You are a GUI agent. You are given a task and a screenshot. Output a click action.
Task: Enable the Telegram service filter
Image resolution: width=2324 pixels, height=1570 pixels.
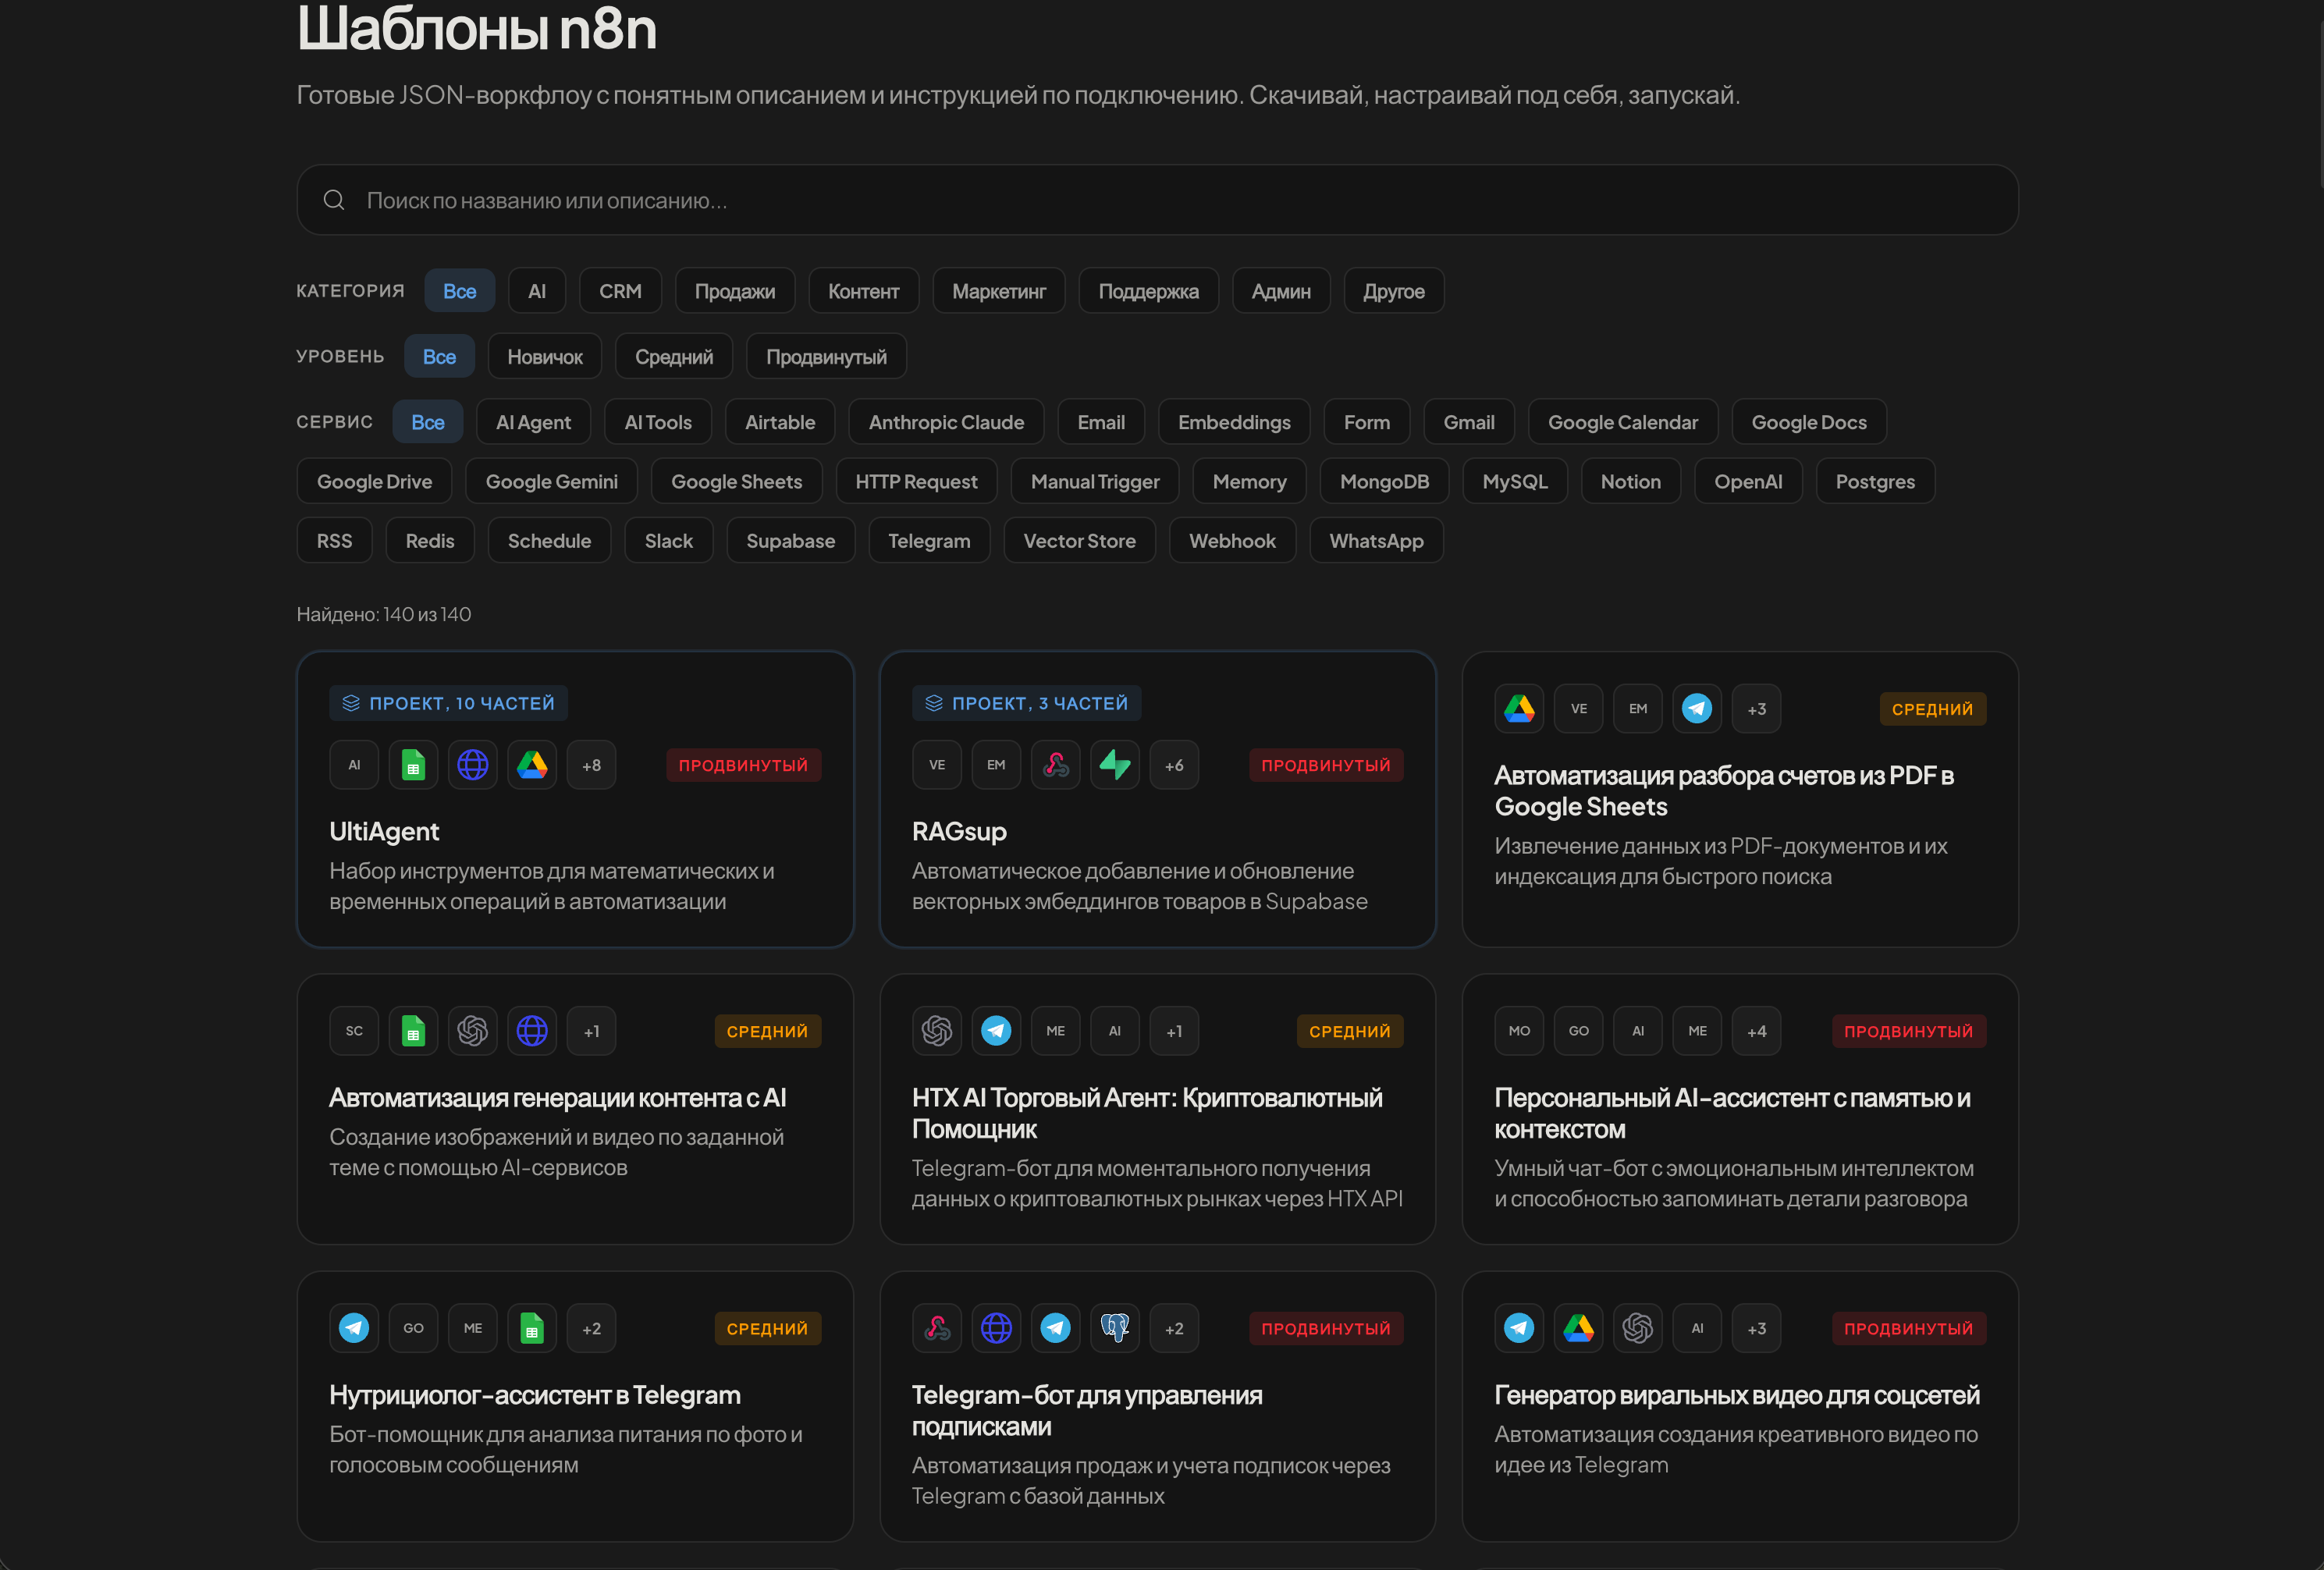pos(929,541)
